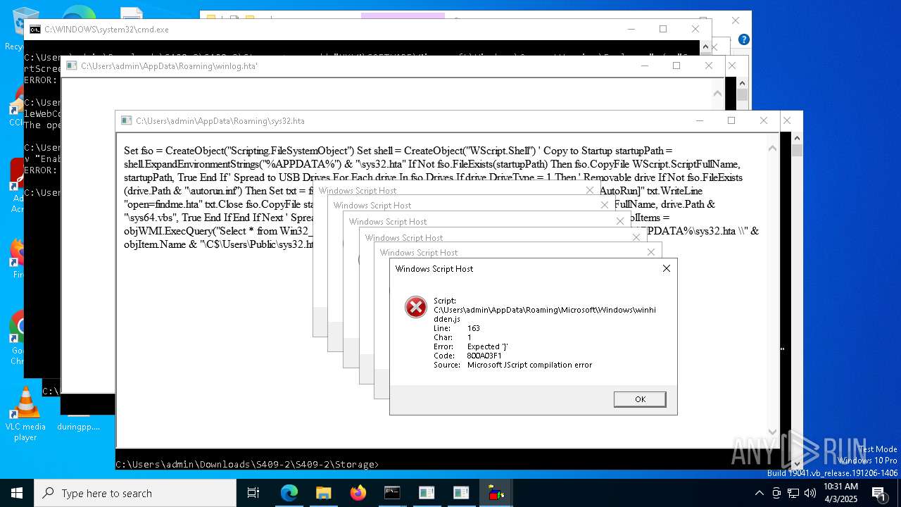Open the duringpp desktop file icon

(x=78, y=427)
